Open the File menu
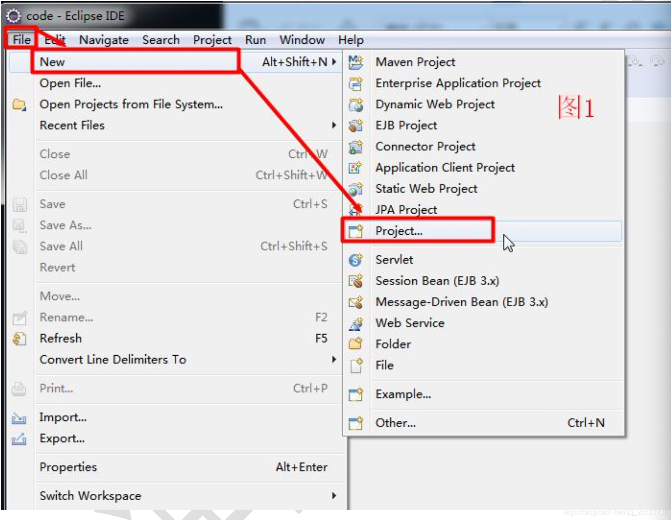Viewport: 671px width, 520px height. pyautogui.click(x=21, y=39)
